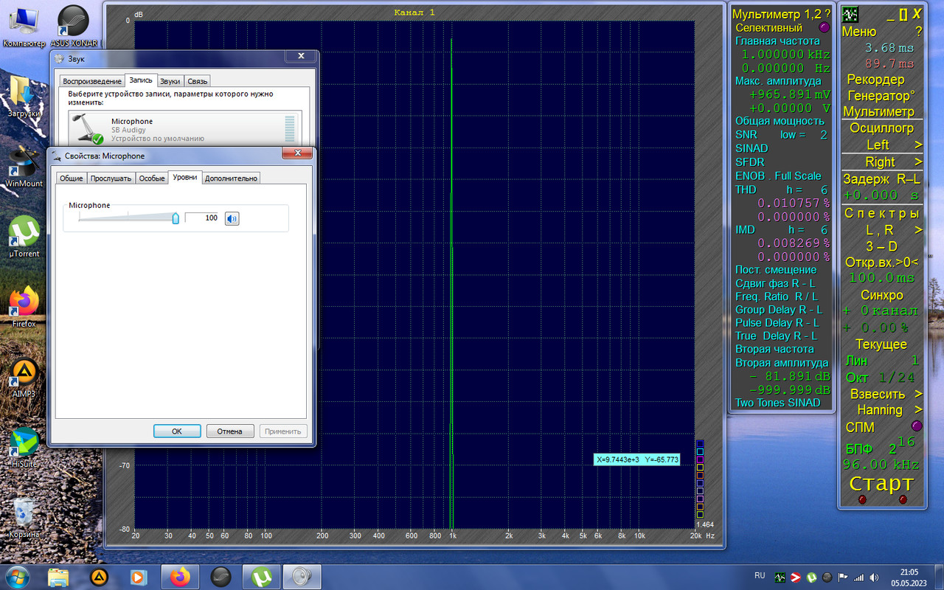
Task: Open the Звуки tab in Звук window
Action: point(170,81)
